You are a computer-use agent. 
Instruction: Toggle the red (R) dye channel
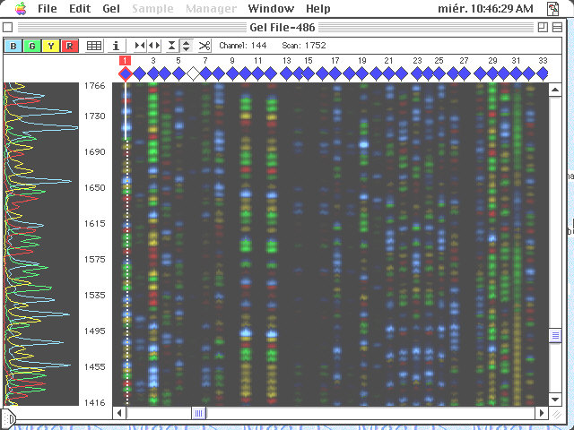coord(70,46)
